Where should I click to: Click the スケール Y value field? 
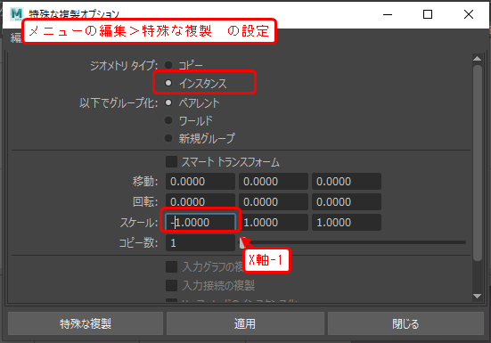click(x=274, y=222)
